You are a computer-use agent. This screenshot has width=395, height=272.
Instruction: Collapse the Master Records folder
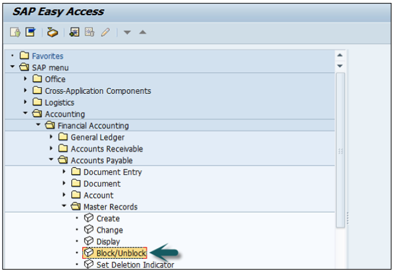tap(64, 207)
